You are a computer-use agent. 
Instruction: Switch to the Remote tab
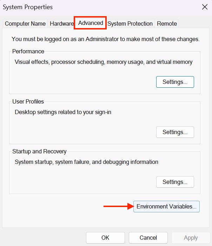coord(167,24)
